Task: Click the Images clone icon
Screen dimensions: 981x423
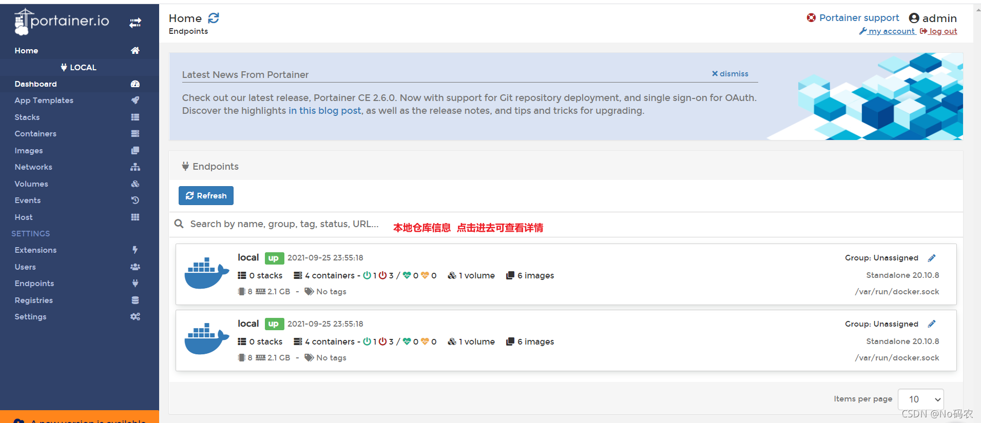Action: pyautogui.click(x=135, y=150)
